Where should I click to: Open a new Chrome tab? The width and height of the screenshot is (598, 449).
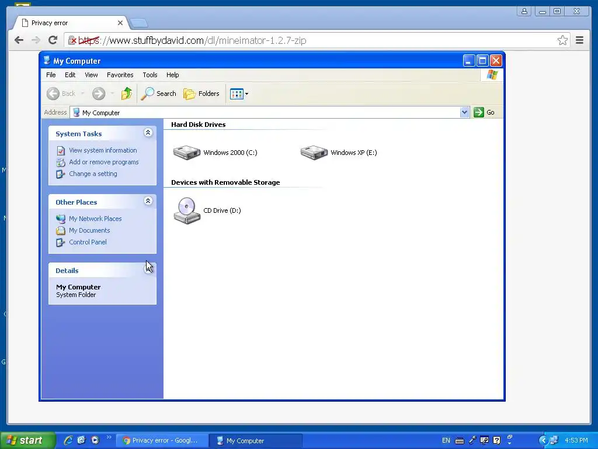click(139, 23)
